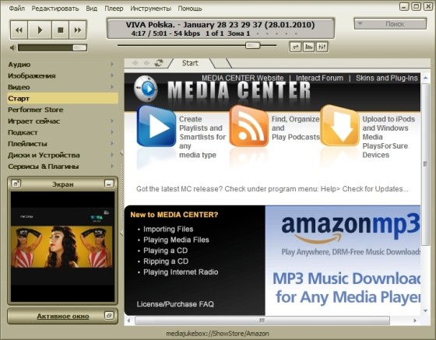The height and width of the screenshot is (340, 436).
Task: Go forward in browser pane
Action: pos(146,63)
